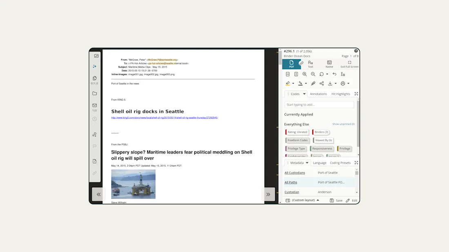Go to previous document with double-left arrow

click(x=98, y=194)
